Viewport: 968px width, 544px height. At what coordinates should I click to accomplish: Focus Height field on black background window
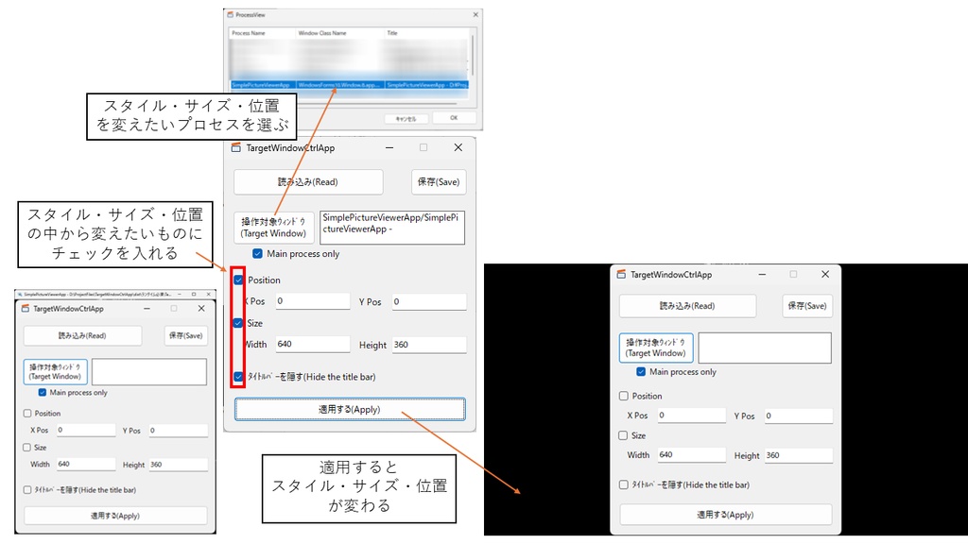(x=798, y=455)
